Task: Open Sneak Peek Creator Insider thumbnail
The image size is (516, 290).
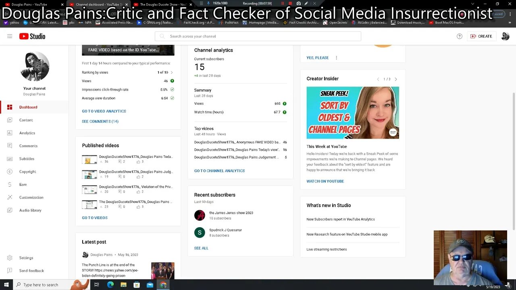Action: (x=353, y=113)
